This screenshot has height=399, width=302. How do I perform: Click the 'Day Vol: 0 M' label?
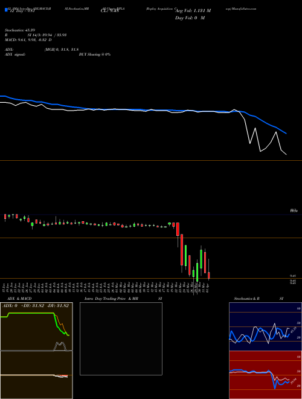(x=190, y=18)
